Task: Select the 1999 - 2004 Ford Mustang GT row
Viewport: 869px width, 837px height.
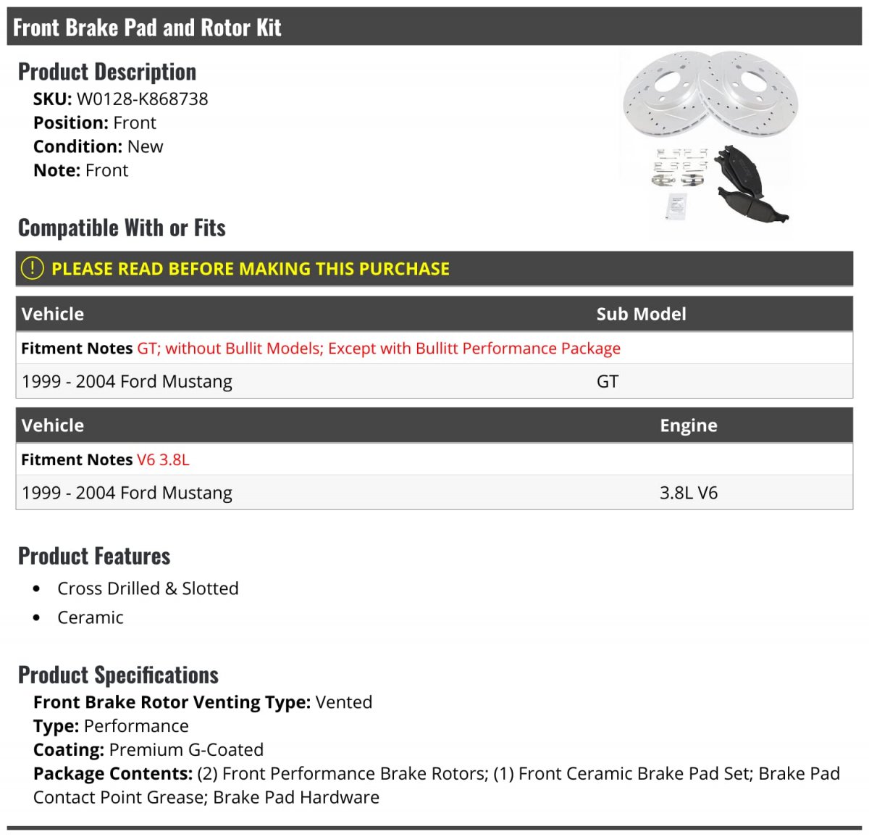Action: tap(434, 381)
